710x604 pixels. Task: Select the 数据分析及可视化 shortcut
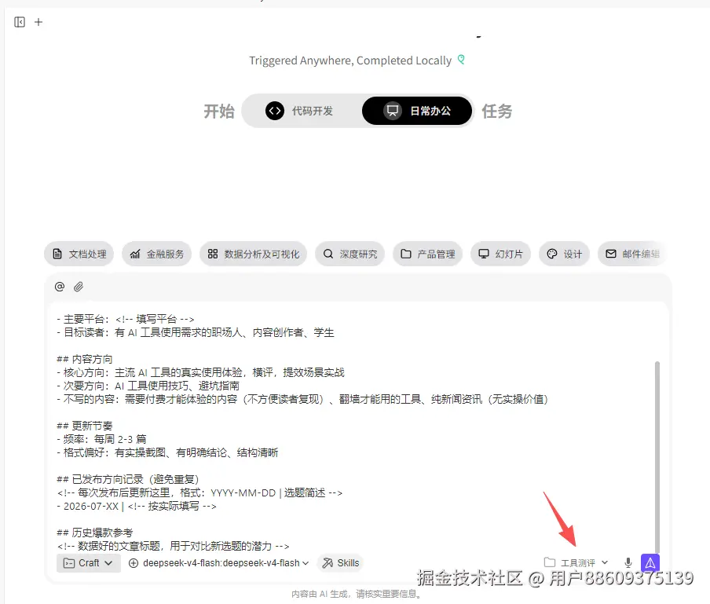(253, 254)
